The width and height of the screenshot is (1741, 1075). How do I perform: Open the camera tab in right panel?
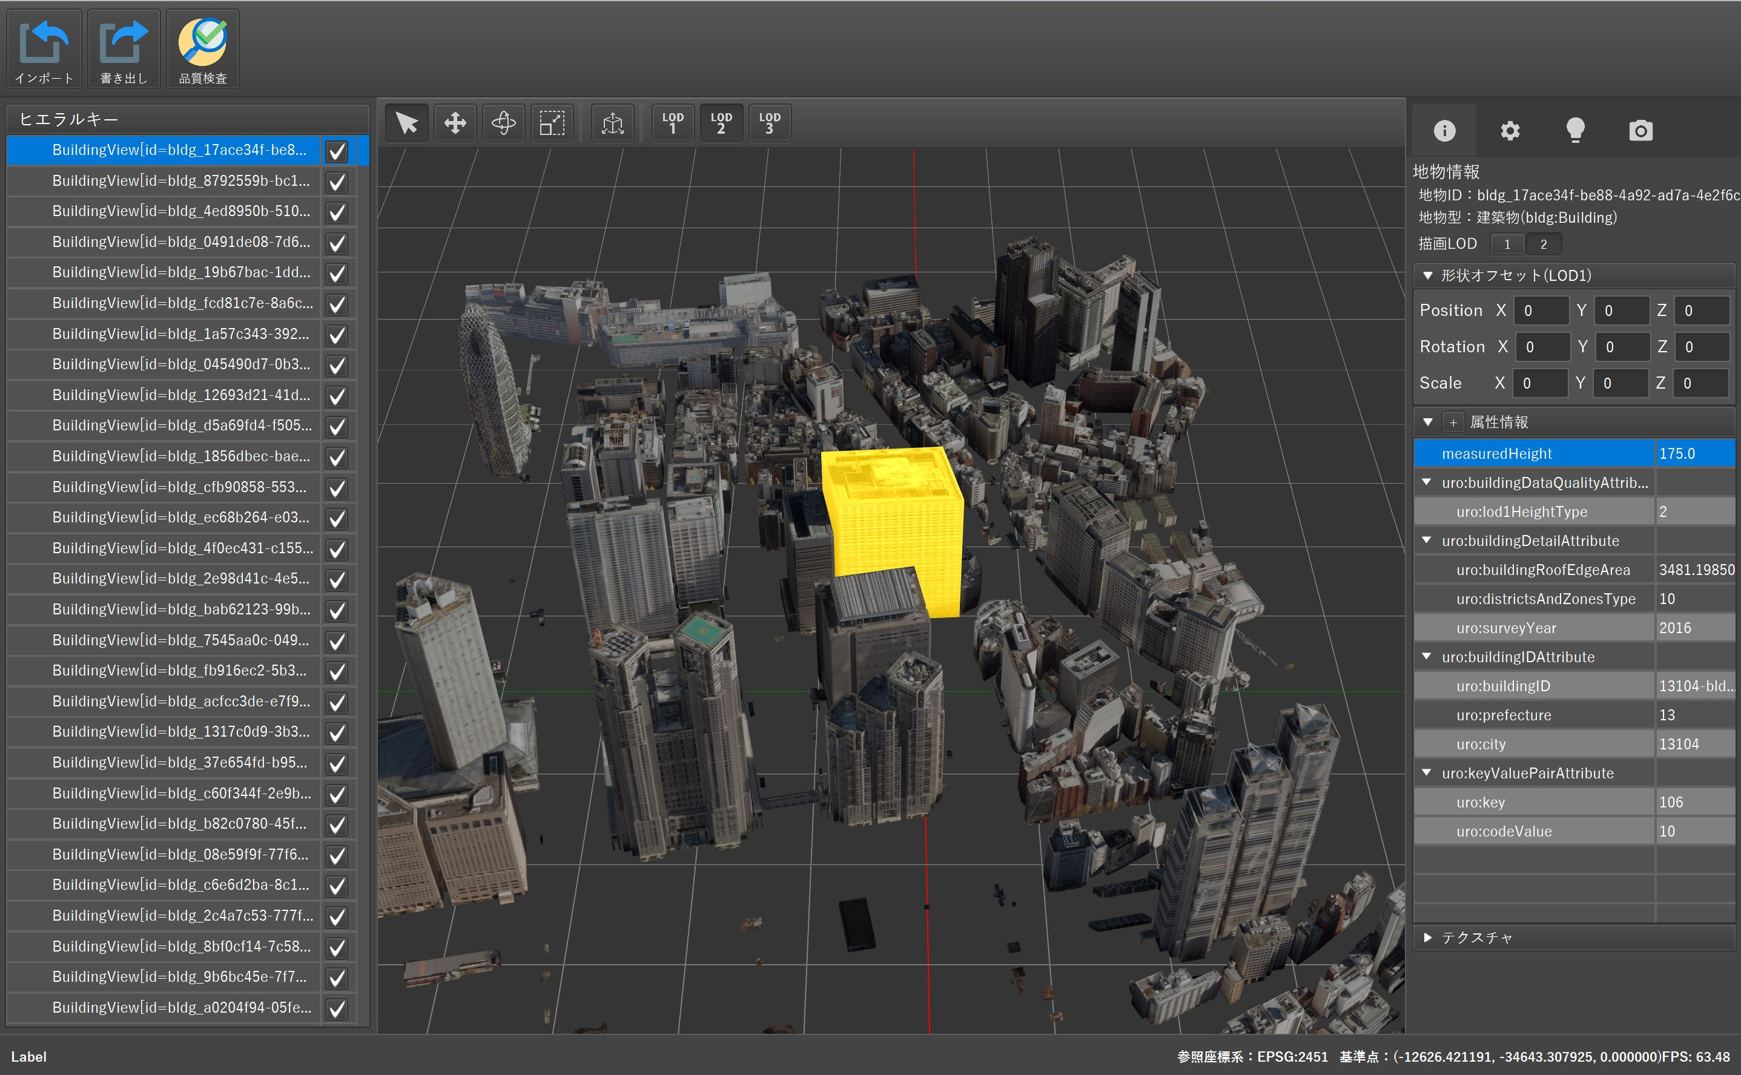pyautogui.click(x=1640, y=131)
